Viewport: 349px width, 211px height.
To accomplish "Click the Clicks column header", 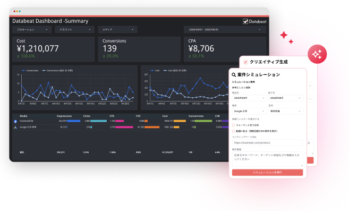I will [x=87, y=116].
